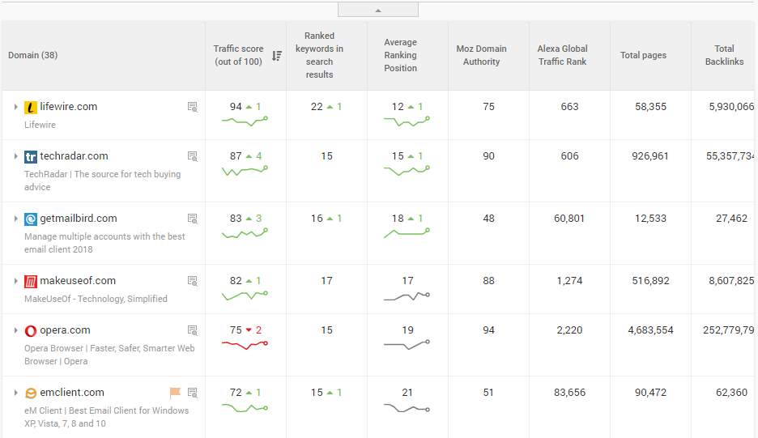This screenshot has height=438, width=758.
Task: Expand the getmailbird.com row
Action: tap(15, 219)
